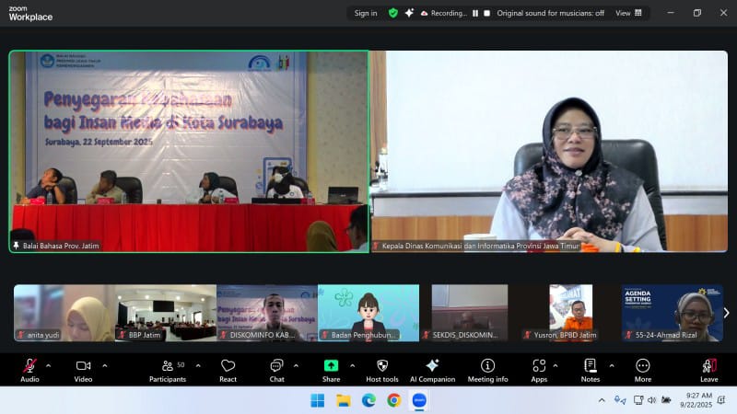
Task: Click the Sign in button
Action: coord(366,13)
